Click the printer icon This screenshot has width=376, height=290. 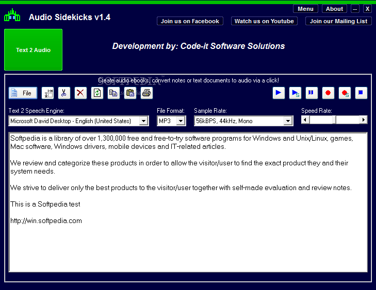146,93
